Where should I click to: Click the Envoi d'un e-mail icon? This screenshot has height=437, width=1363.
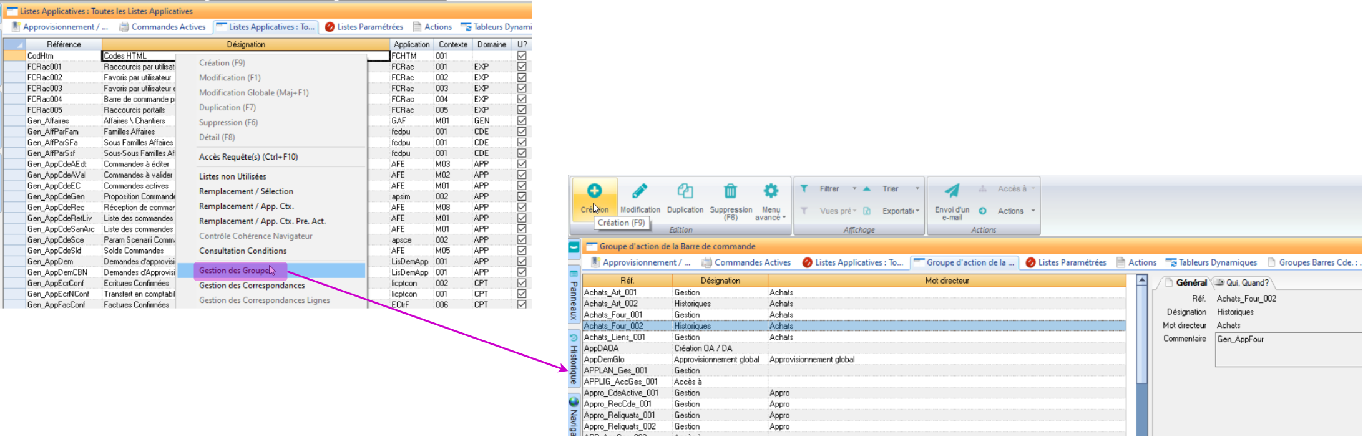[x=952, y=191]
